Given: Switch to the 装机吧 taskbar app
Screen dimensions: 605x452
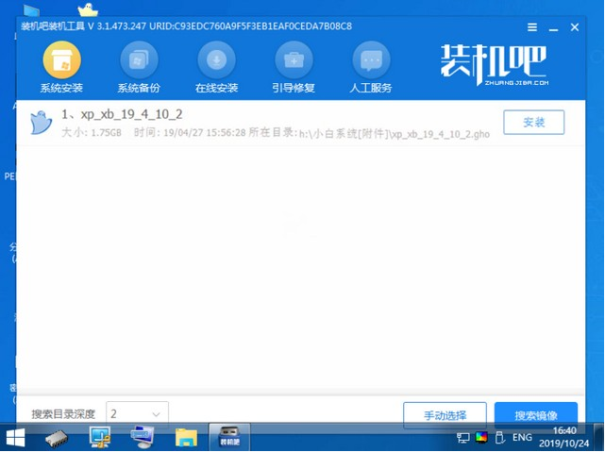Looking at the screenshot, I should coord(229,437).
